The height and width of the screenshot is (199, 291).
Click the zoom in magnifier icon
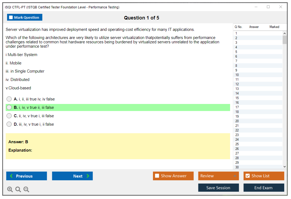[x=10, y=189]
